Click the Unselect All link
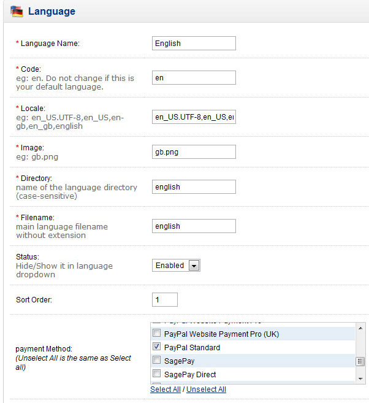 point(206,390)
